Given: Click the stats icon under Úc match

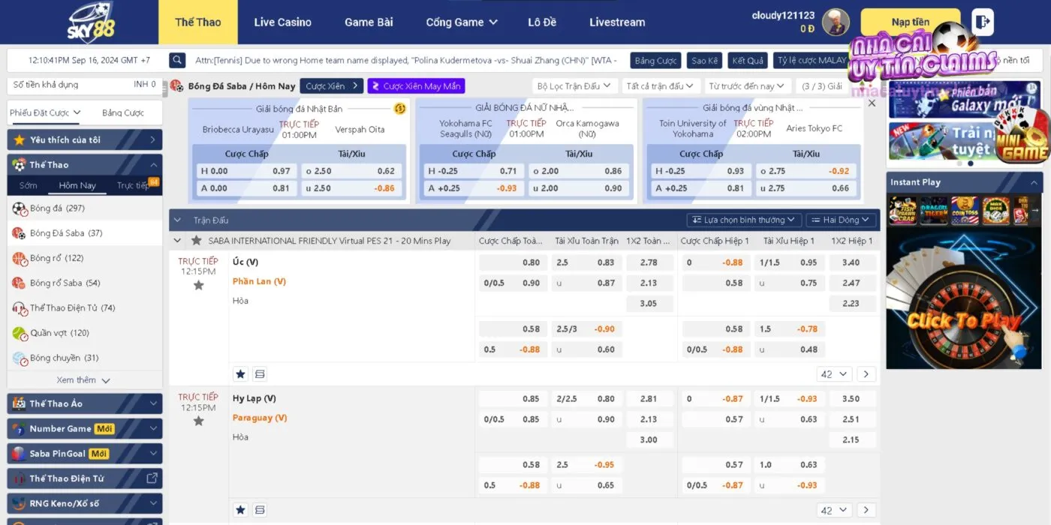Looking at the screenshot, I should coord(260,373).
